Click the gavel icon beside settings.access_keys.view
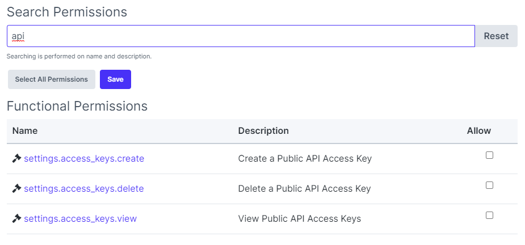The image size is (525, 245). coord(16,219)
